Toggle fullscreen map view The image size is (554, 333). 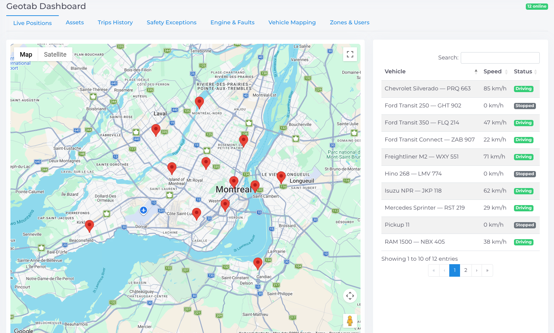coord(350,54)
